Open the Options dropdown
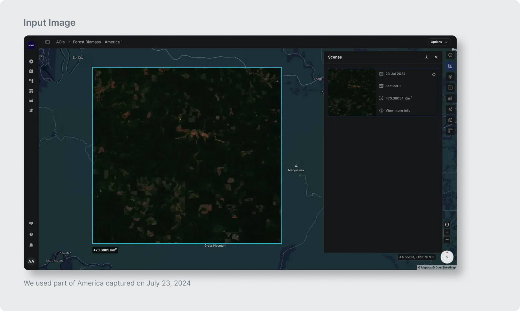This screenshot has width=520, height=311. click(x=439, y=42)
